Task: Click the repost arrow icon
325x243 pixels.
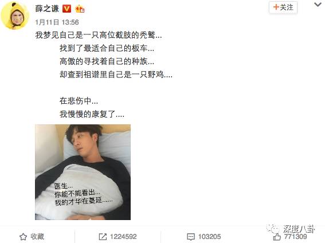Action: 103,237
